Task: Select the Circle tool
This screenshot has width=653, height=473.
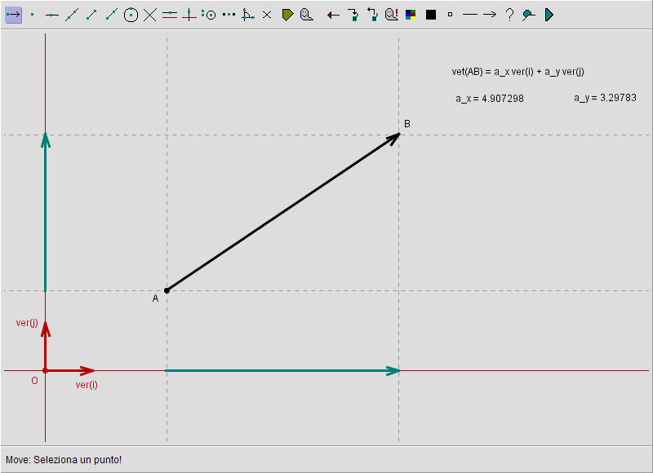Action: (131, 15)
